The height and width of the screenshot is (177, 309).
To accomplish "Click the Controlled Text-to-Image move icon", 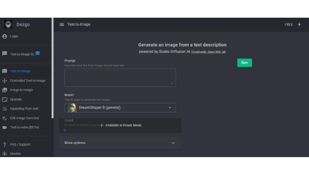I will 4,81.
